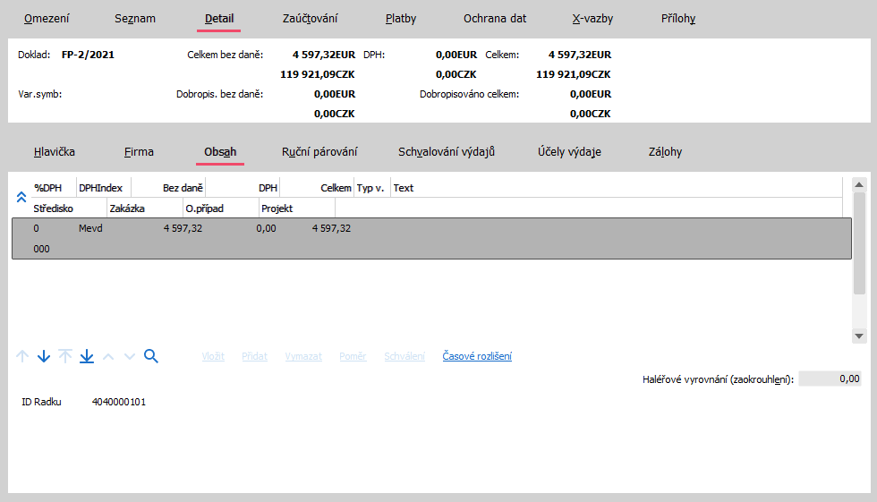Click document number FP-2/2021
This screenshot has width=877, height=502.
pos(88,55)
